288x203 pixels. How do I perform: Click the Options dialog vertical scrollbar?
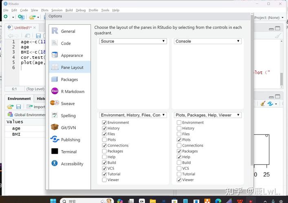(252, 91)
